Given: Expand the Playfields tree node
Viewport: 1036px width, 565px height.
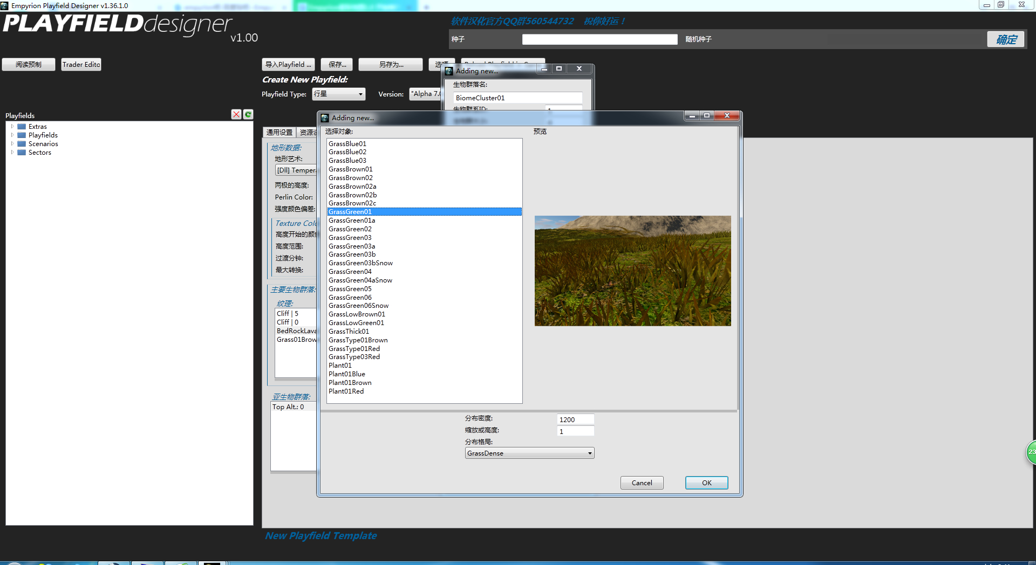Looking at the screenshot, I should click(x=12, y=135).
